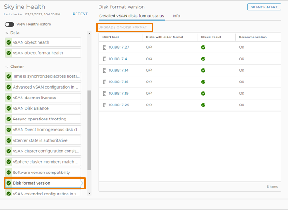
Task: Toggle View Health History switch
Action: click(9, 24)
